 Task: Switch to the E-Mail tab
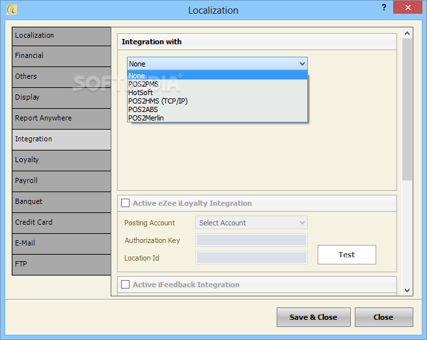(x=62, y=244)
